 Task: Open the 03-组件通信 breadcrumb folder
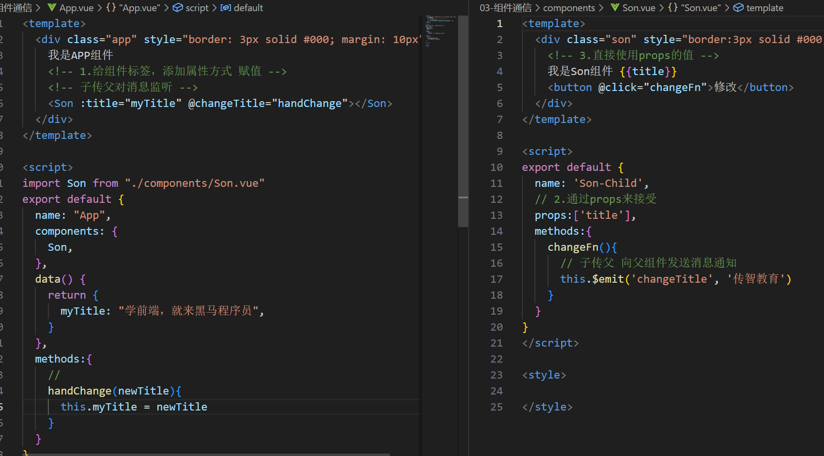click(505, 8)
